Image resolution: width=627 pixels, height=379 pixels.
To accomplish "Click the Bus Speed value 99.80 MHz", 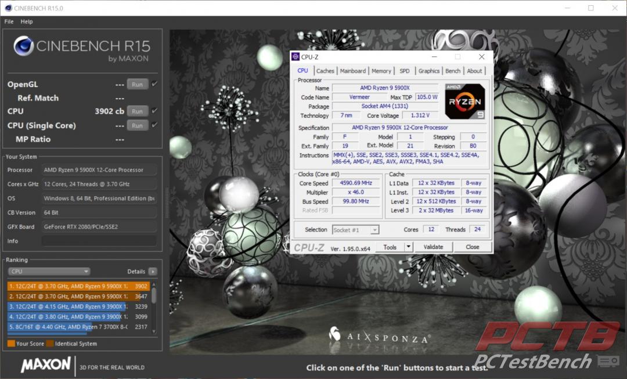I will click(356, 201).
